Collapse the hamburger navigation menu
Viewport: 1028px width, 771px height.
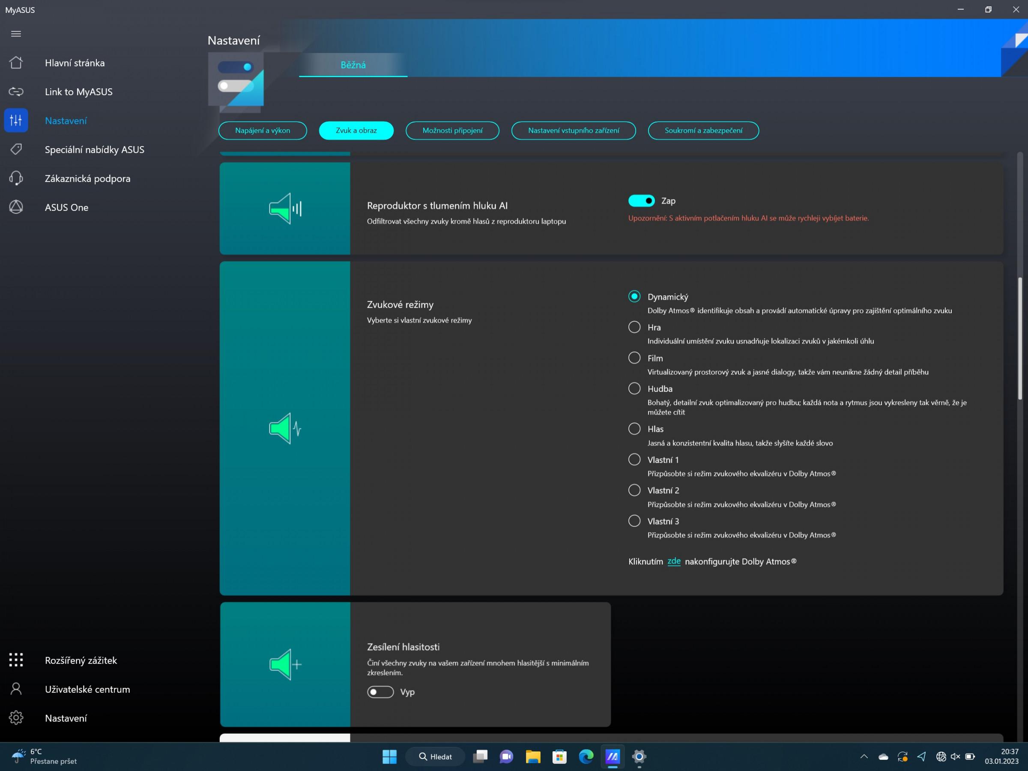click(16, 33)
